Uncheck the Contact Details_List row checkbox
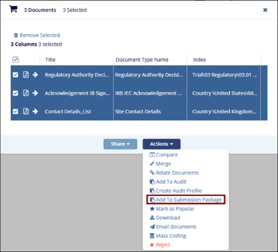Image resolution: width=278 pixels, height=252 pixels. coord(15,111)
